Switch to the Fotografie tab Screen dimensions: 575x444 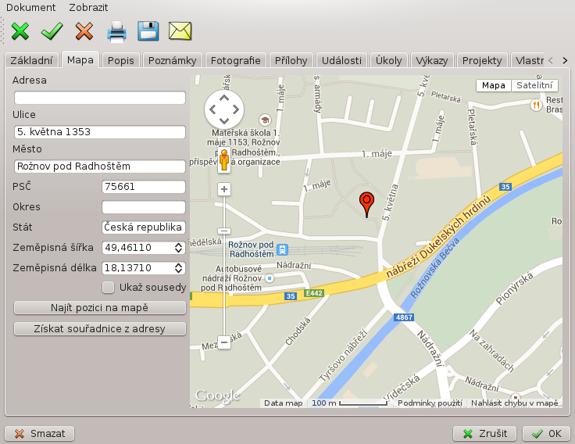click(x=235, y=60)
